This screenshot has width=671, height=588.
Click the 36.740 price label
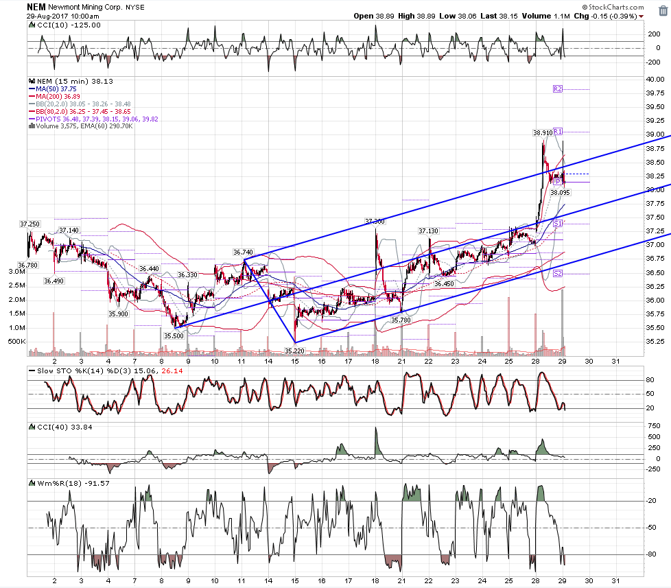(x=243, y=252)
